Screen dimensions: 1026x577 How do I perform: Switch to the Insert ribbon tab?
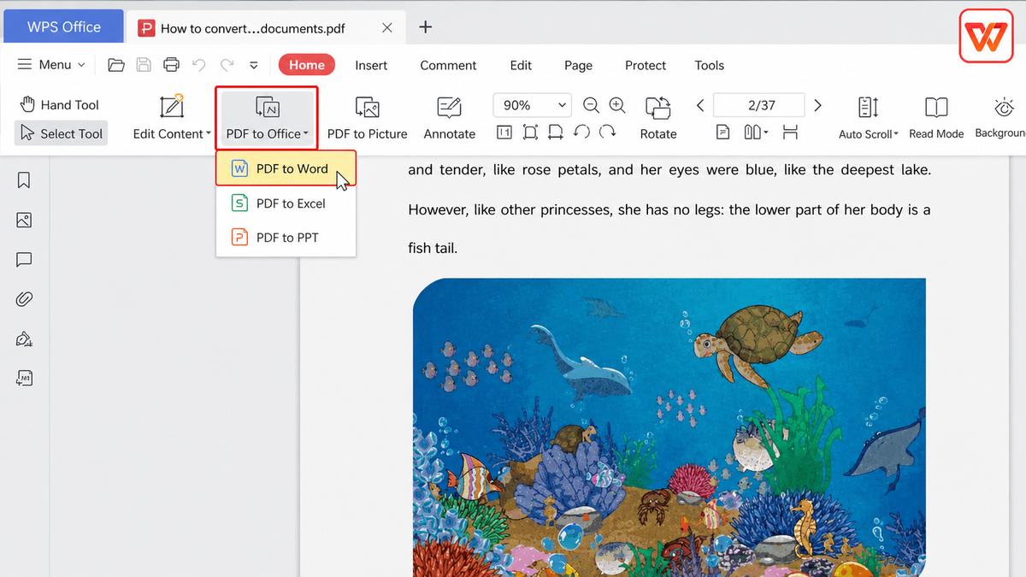(371, 65)
